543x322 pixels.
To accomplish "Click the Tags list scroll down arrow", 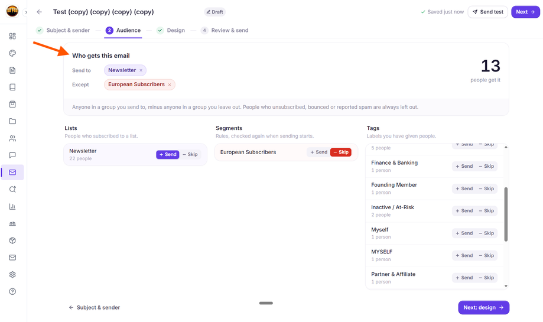I will tap(506, 286).
